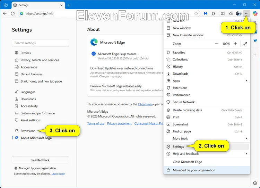Open History from the menu

207,67
